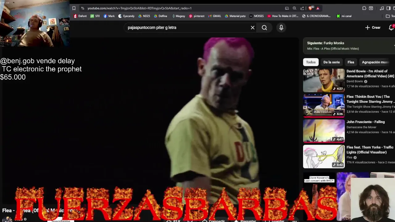This screenshot has width=395, height=222.
Task: Open the Material pato bookmark
Action: coord(235,16)
